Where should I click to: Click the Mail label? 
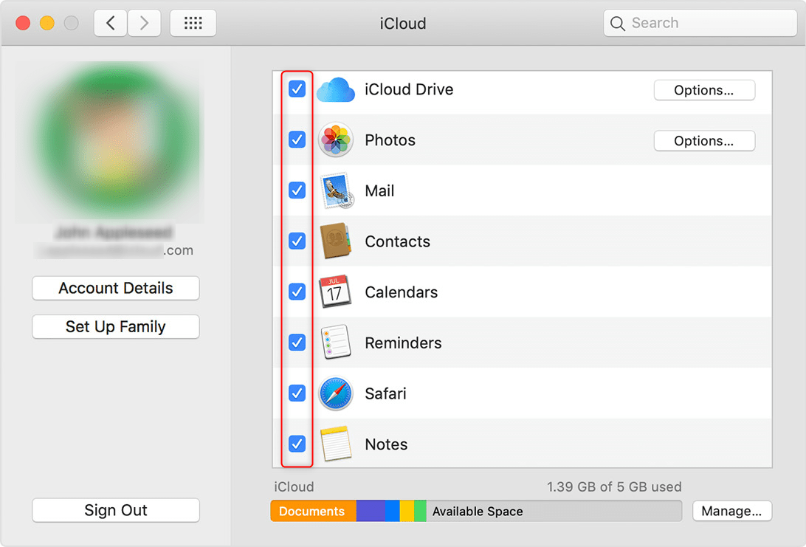tap(379, 190)
